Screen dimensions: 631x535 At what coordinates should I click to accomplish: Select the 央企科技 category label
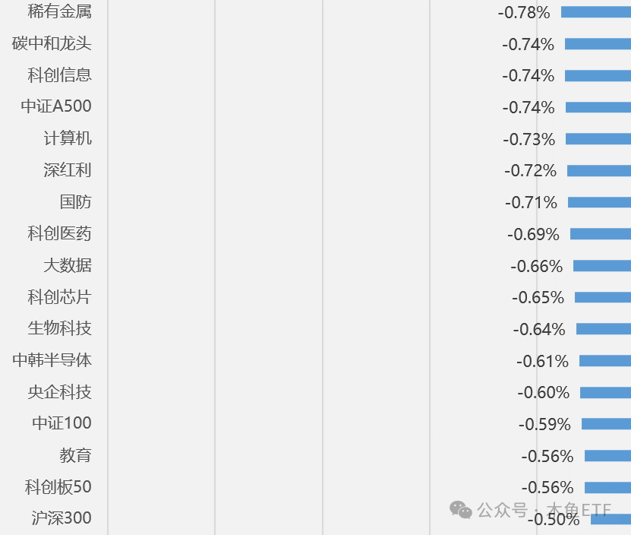tap(59, 392)
